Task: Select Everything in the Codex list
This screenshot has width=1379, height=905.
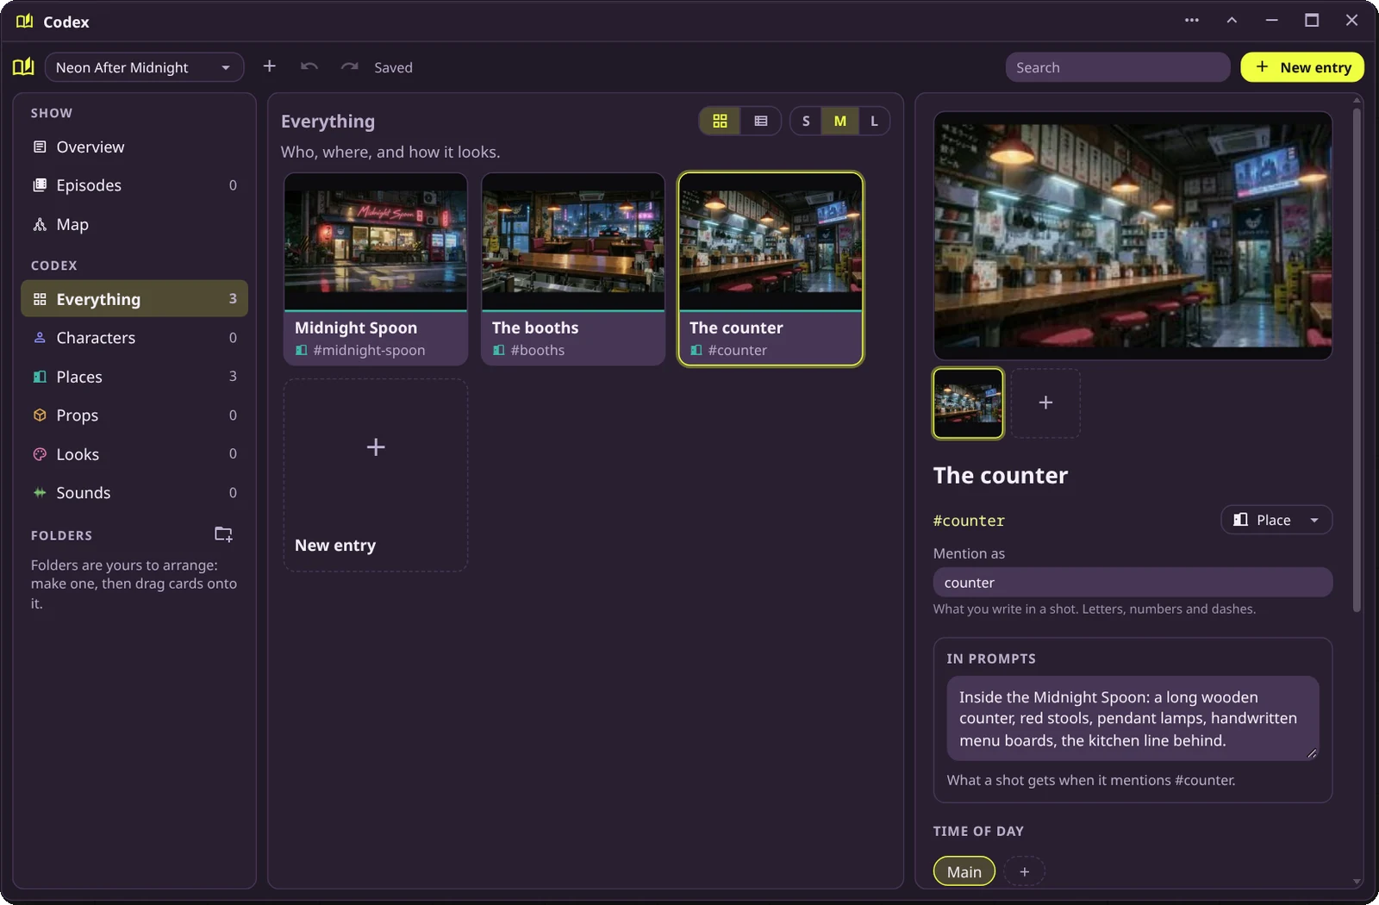Action: click(134, 298)
